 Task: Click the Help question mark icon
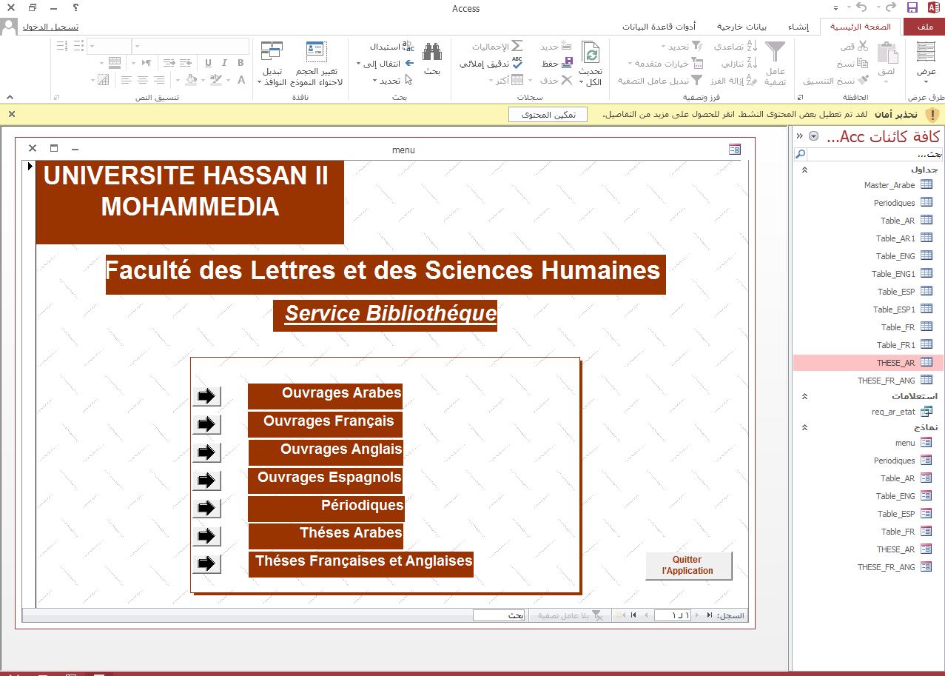[x=77, y=8]
